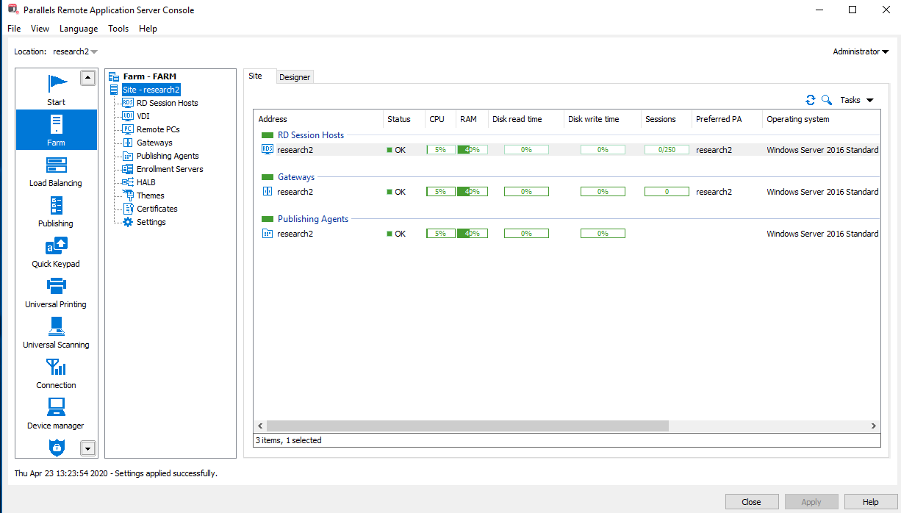Click the RAM column header

(472, 119)
